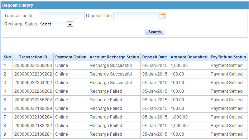Focus the Deposit Date text field
Viewport: 249px width, 140px height.
(136, 16)
